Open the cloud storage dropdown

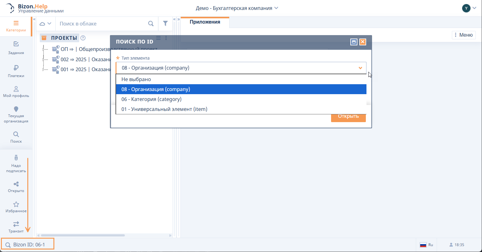click(x=45, y=24)
